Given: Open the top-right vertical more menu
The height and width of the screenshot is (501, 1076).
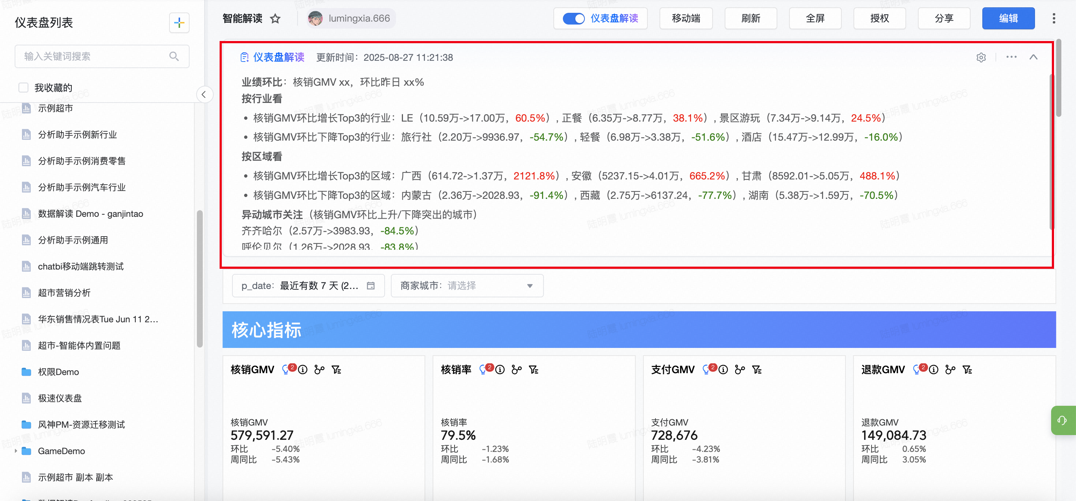Looking at the screenshot, I should coord(1054,18).
